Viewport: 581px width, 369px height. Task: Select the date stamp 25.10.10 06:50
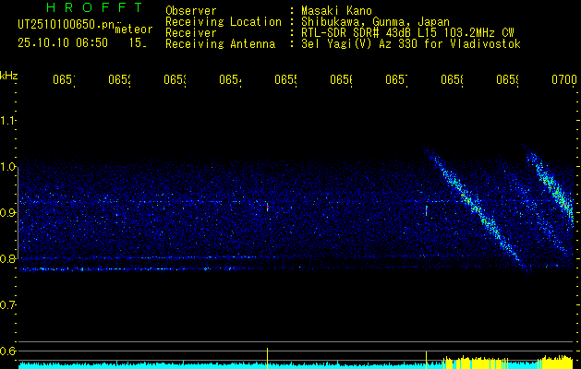tap(63, 43)
